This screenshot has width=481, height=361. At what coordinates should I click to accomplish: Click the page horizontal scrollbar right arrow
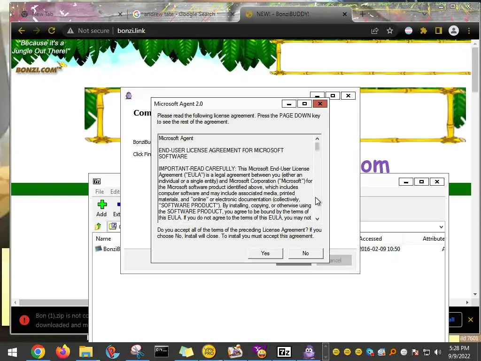pyautogui.click(x=467, y=302)
